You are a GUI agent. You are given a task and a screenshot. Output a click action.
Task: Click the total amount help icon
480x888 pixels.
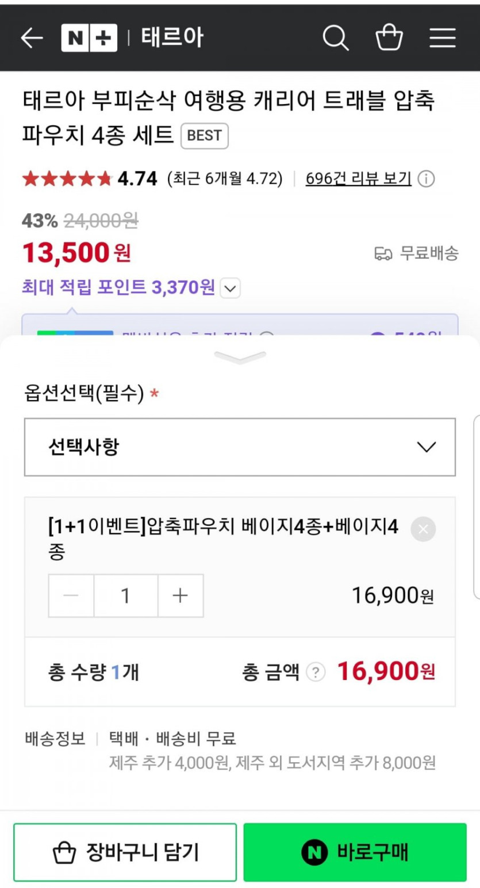(x=315, y=672)
